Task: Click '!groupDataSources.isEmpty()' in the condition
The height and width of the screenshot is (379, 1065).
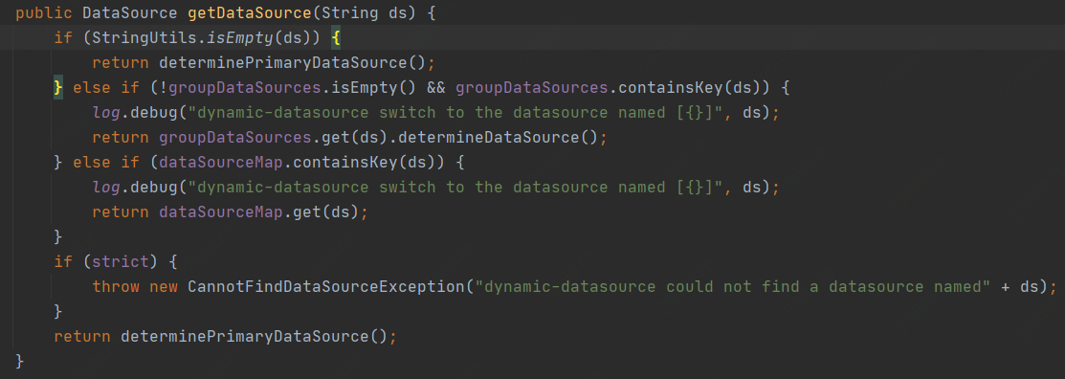Action: click(287, 88)
